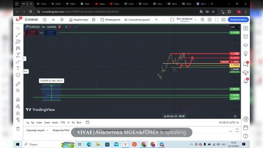Open the chats panel with red badge
Image resolution: width=263 pixels, height=148 pixels.
(246, 64)
